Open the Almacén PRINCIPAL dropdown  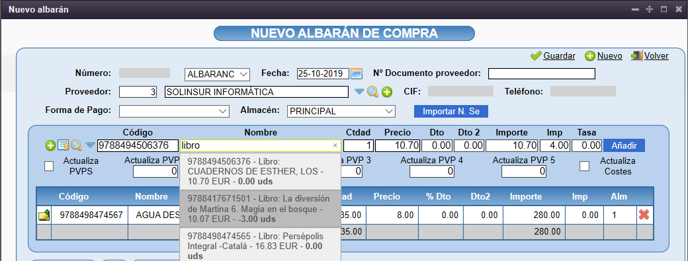pos(341,111)
